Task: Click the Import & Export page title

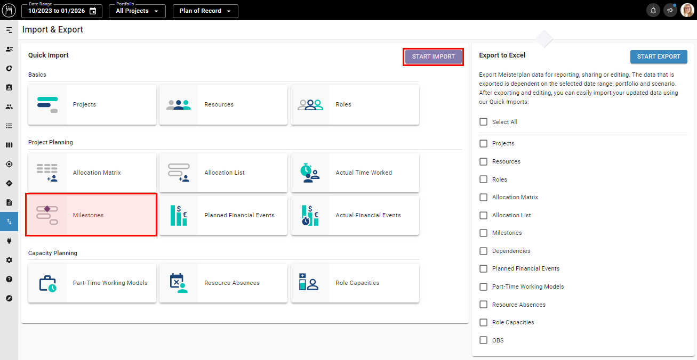Action: (53, 30)
